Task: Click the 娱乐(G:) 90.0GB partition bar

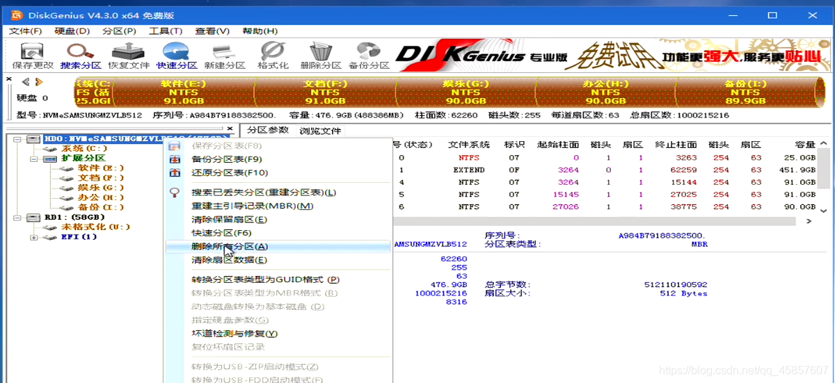Action: click(x=466, y=92)
